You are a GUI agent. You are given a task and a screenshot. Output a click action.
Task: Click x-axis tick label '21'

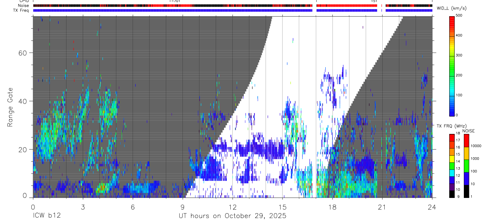tap(382, 207)
